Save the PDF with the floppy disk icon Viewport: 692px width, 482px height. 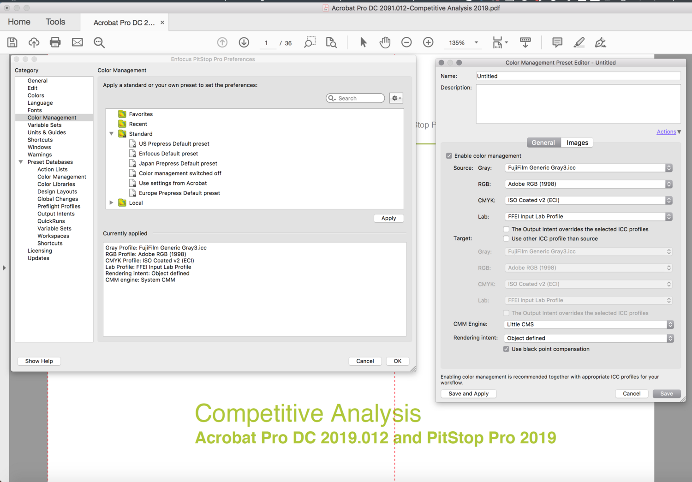12,42
